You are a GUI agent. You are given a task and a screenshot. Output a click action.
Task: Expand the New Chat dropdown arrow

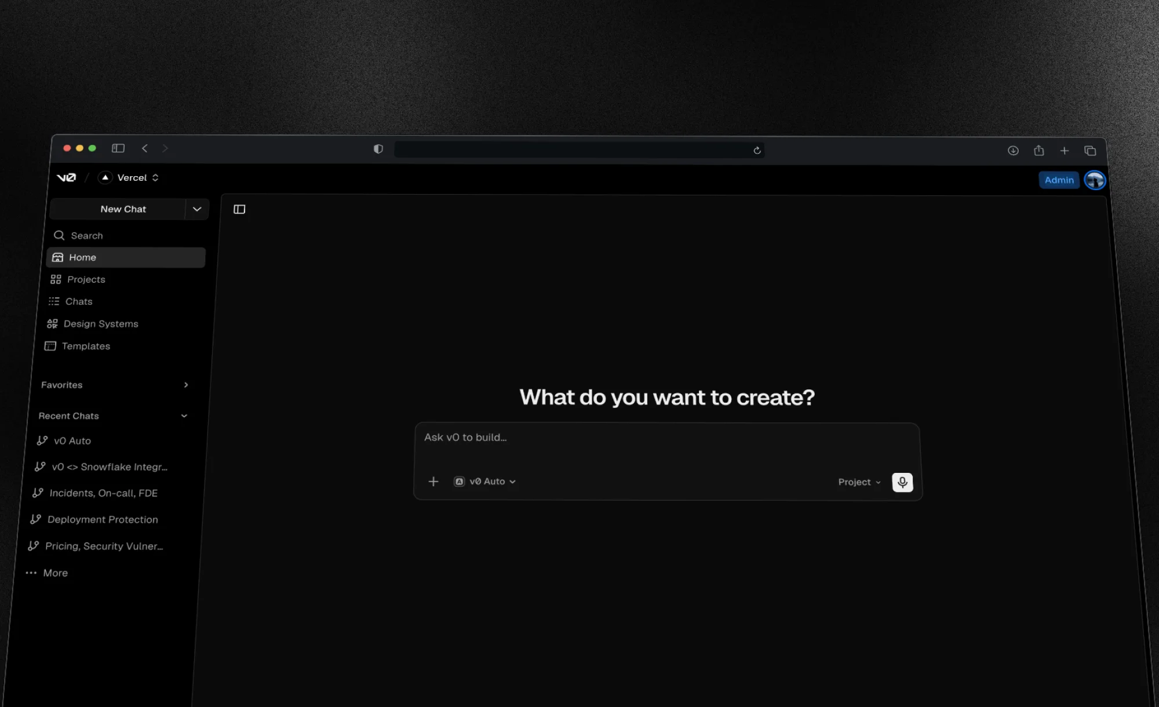(197, 209)
